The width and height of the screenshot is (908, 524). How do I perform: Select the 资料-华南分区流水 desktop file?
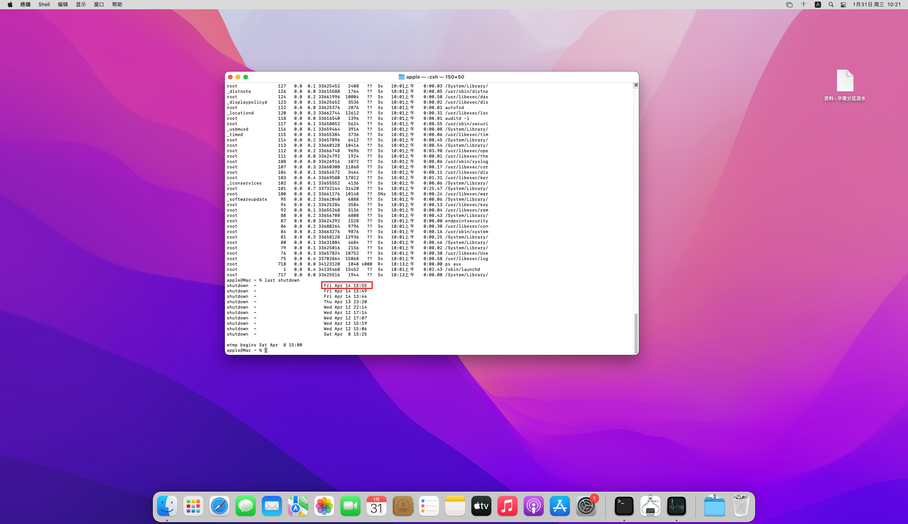tap(845, 85)
